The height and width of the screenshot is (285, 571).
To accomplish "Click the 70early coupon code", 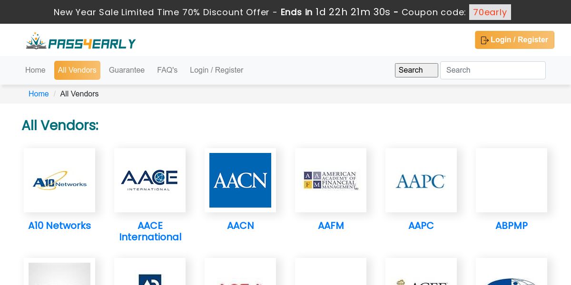I will [x=490, y=12].
